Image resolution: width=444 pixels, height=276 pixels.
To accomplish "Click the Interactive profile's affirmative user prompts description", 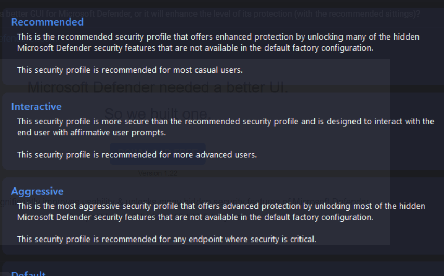I will click(225, 127).
